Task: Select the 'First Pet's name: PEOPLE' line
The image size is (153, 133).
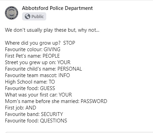Action: tap(32, 56)
